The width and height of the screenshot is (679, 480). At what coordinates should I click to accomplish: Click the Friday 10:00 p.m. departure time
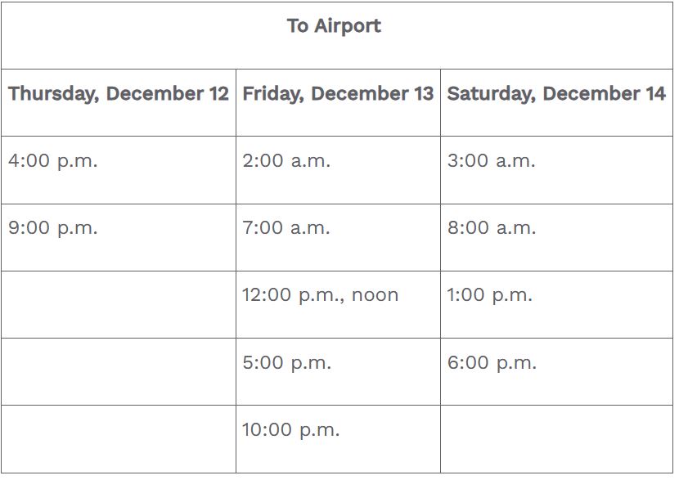pos(290,430)
